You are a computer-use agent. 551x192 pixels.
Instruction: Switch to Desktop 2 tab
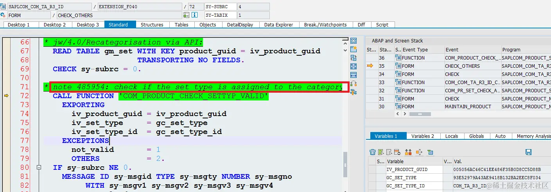pyautogui.click(x=55, y=25)
